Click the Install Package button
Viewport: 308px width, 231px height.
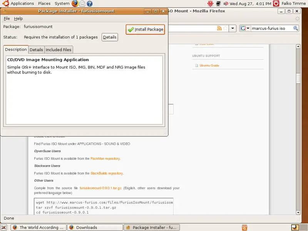click(x=146, y=29)
